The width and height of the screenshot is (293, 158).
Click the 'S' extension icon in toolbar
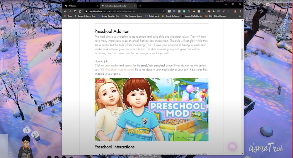169,11
